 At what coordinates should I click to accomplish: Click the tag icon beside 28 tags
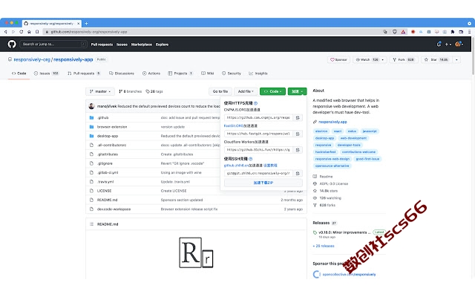click(148, 91)
